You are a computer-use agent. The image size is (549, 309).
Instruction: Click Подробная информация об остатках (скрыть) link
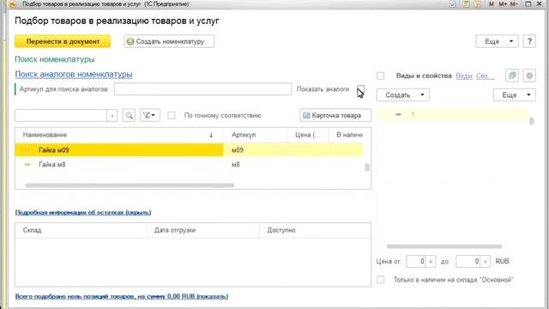pos(83,212)
